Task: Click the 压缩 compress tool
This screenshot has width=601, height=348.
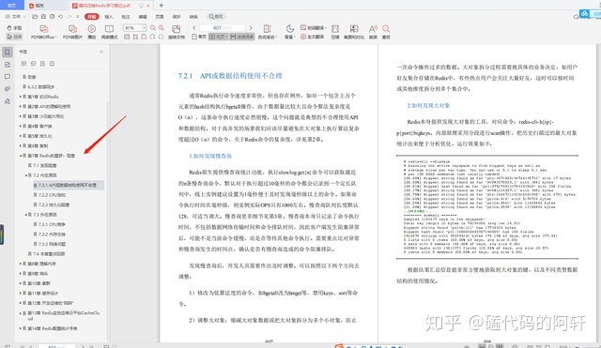Action: tap(335, 32)
